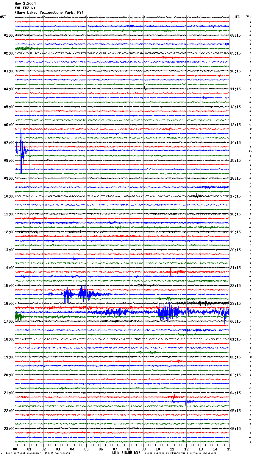Select the 06:00 MST time label
The image size is (253, 457).
(9, 125)
